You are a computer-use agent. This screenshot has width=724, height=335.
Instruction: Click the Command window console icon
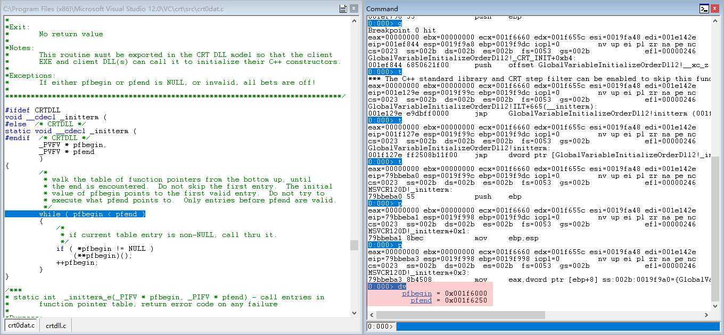[x=704, y=9]
